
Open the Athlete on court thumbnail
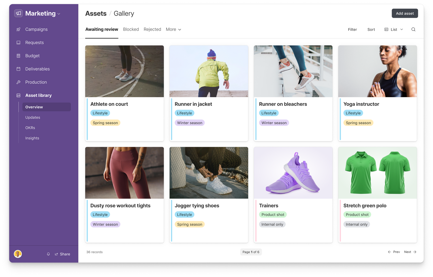(x=124, y=71)
